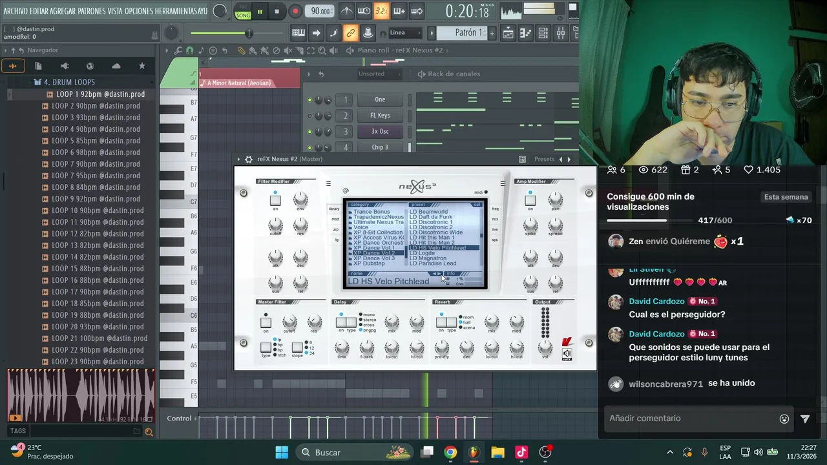Open the emoji picker in comment box
Viewport: 827px width, 465px height.
(x=784, y=418)
